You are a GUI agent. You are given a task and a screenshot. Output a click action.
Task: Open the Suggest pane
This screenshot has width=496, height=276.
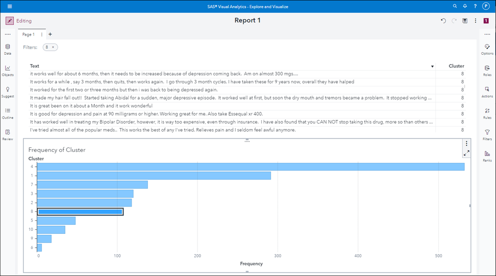7,92
